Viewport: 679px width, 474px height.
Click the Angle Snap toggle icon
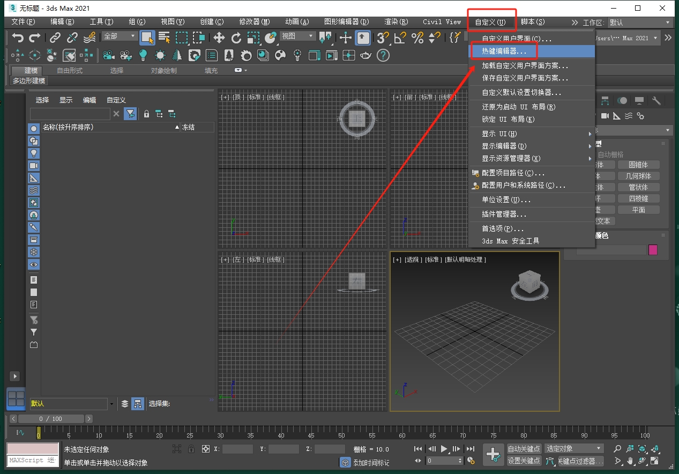click(x=400, y=38)
